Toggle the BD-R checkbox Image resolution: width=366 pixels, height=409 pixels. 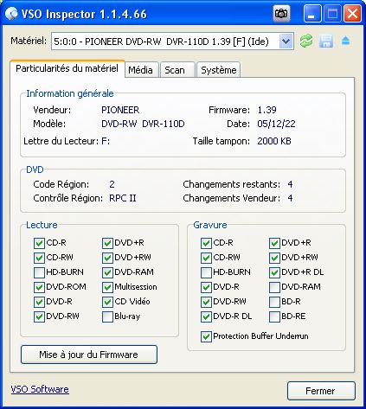[274, 302]
